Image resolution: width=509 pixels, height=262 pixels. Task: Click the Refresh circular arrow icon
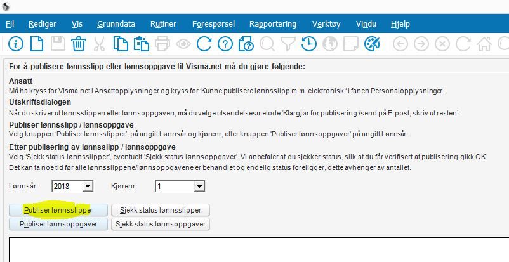pyautogui.click(x=204, y=44)
